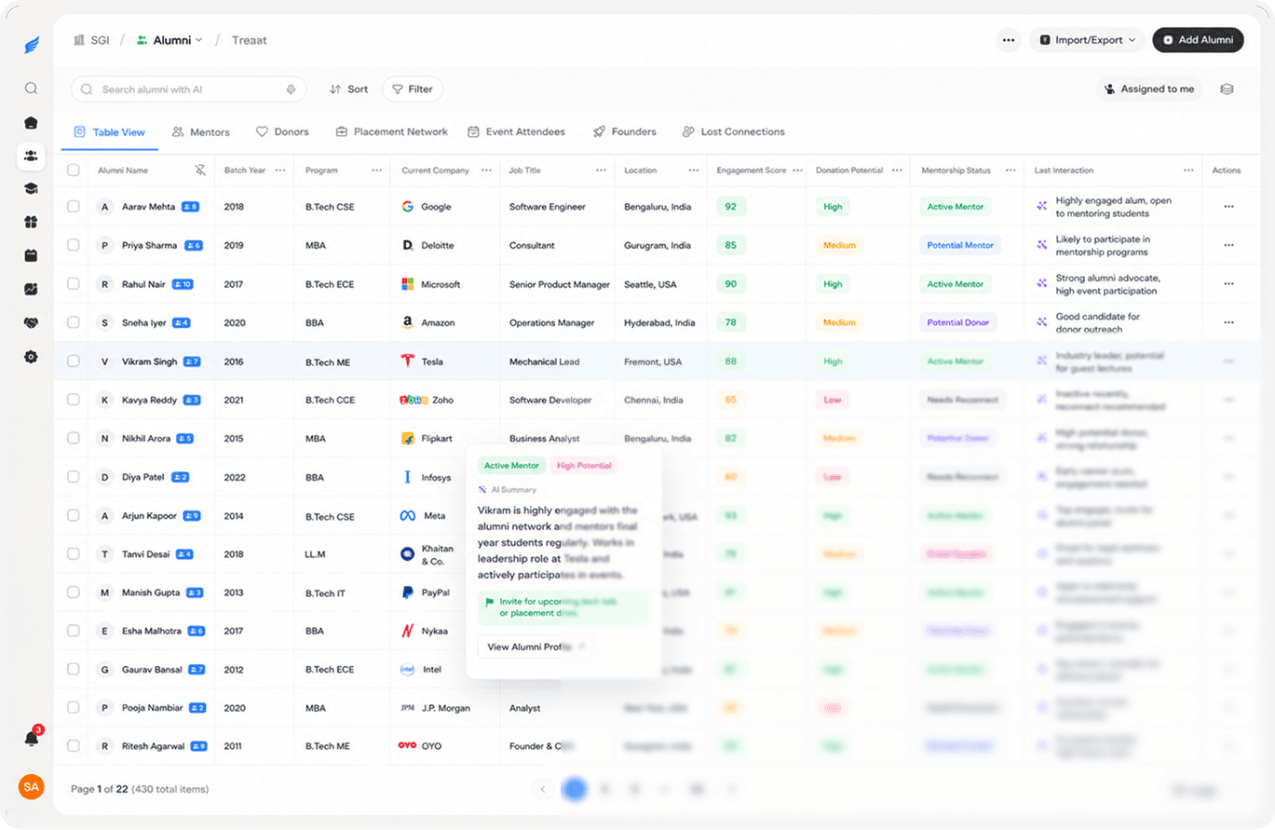Viewport: 1275px width, 830px height.
Task: Switch to the Table View tab
Action: (x=110, y=132)
